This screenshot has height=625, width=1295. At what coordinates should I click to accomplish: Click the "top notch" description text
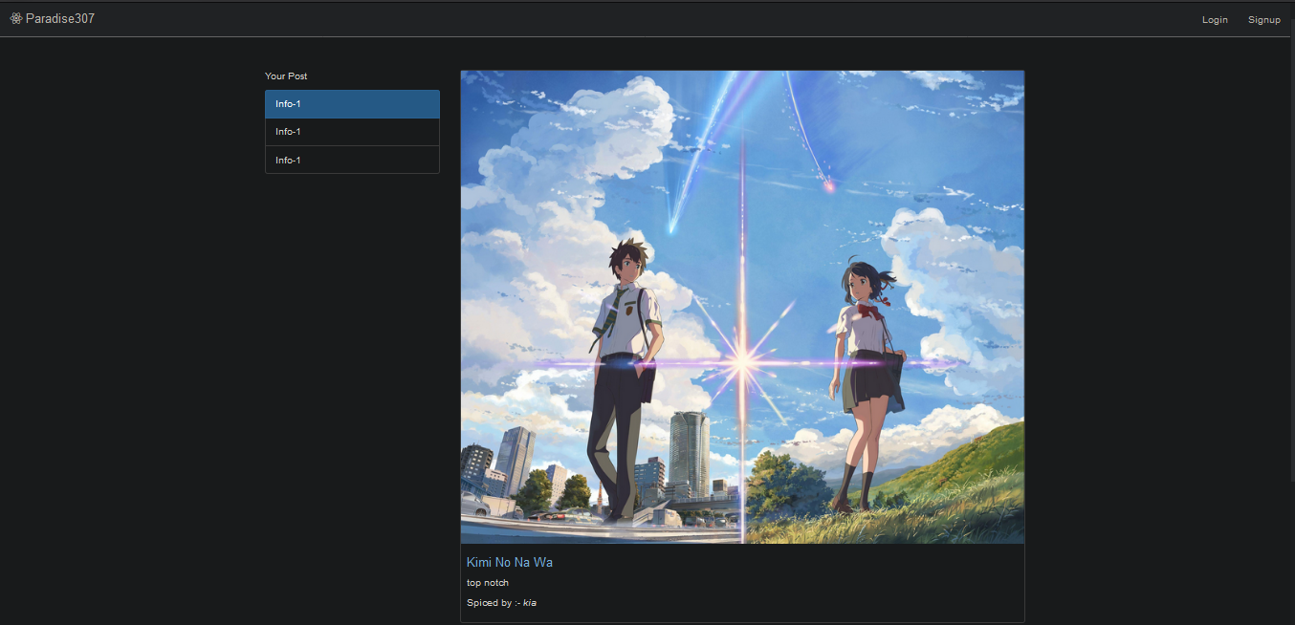(488, 583)
